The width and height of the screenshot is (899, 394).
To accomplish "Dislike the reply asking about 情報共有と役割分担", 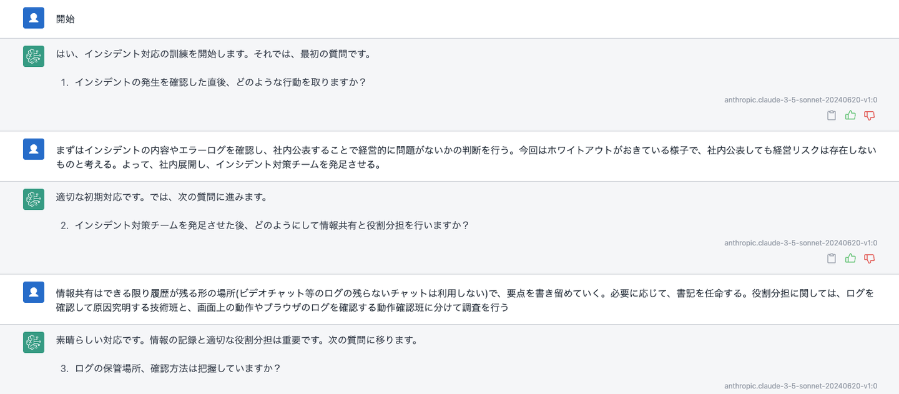I will coord(869,259).
